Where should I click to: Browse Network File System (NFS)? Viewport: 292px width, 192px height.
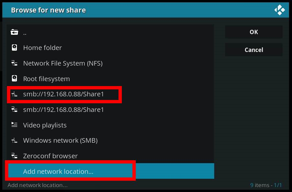tap(63, 63)
